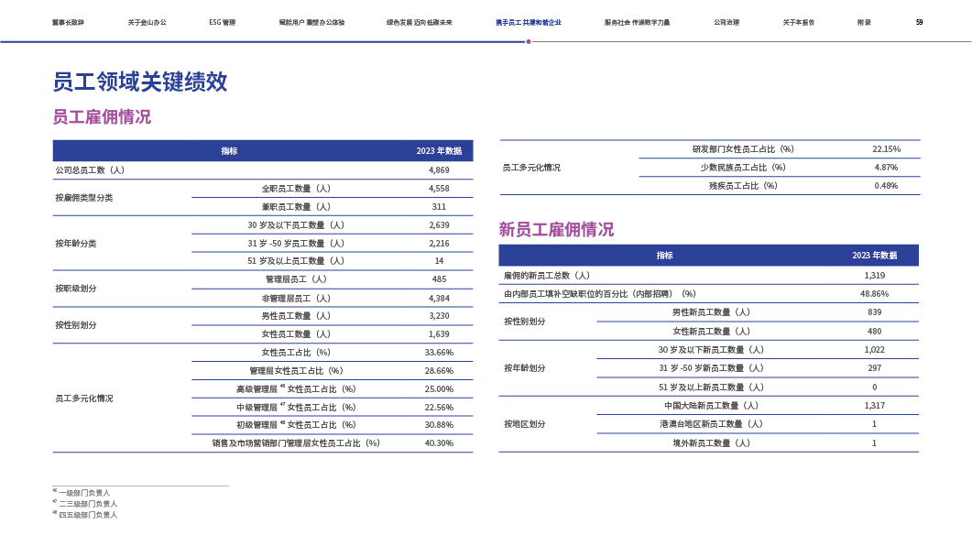
Task: Go to the 附录 navigation tab
Action: (864, 22)
